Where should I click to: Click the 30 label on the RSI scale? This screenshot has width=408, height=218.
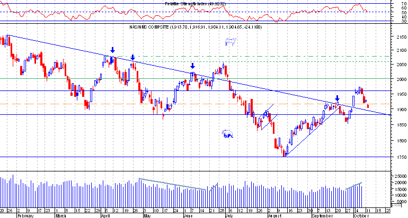click(x=404, y=21)
